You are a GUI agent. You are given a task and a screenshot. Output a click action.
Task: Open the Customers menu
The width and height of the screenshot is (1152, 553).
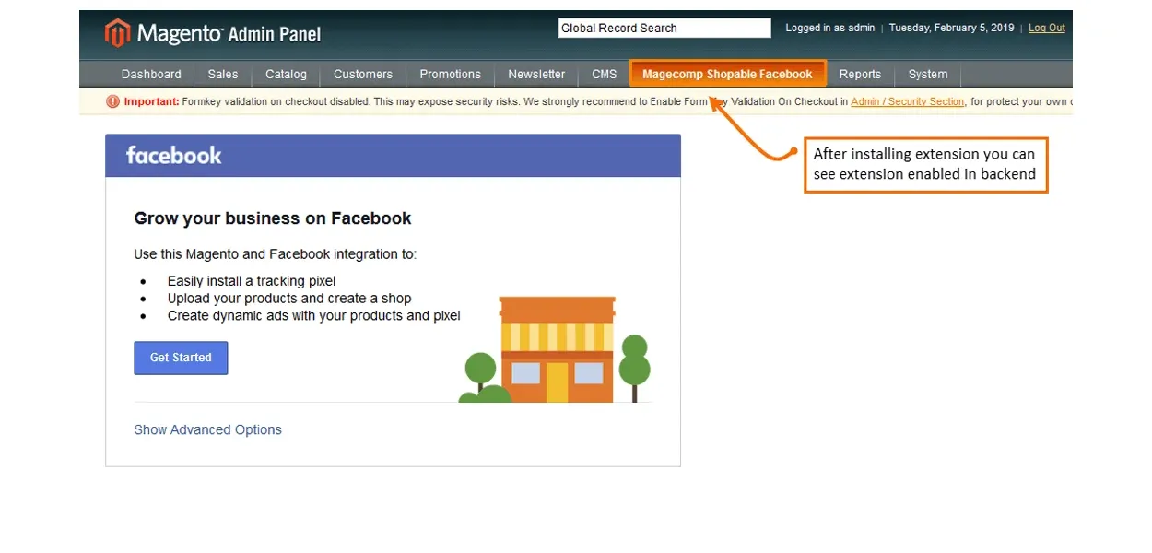[x=363, y=75]
